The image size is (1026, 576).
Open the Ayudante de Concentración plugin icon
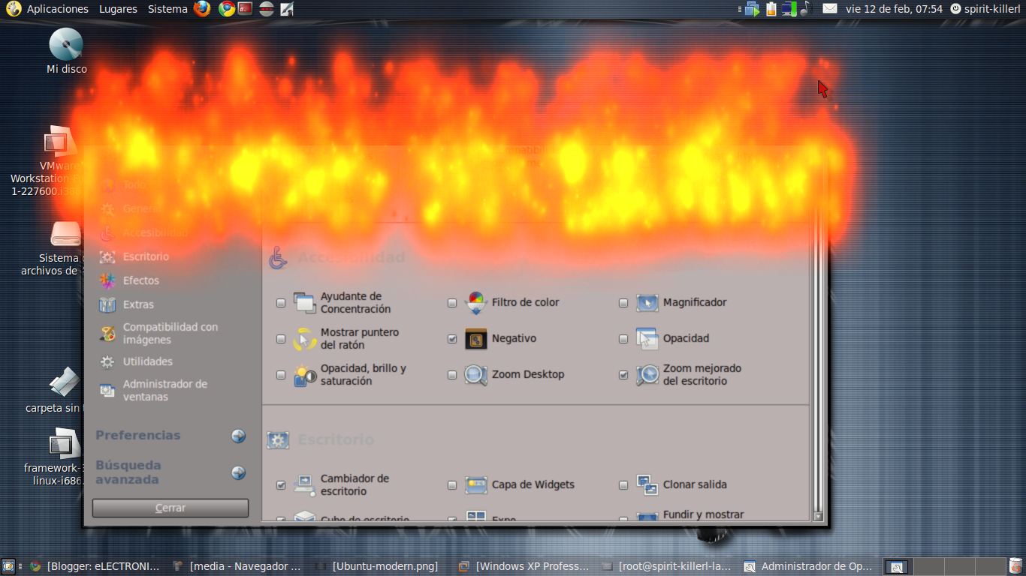pyautogui.click(x=305, y=302)
